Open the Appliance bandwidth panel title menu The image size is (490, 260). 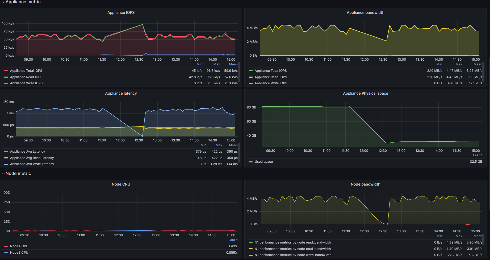click(365, 12)
